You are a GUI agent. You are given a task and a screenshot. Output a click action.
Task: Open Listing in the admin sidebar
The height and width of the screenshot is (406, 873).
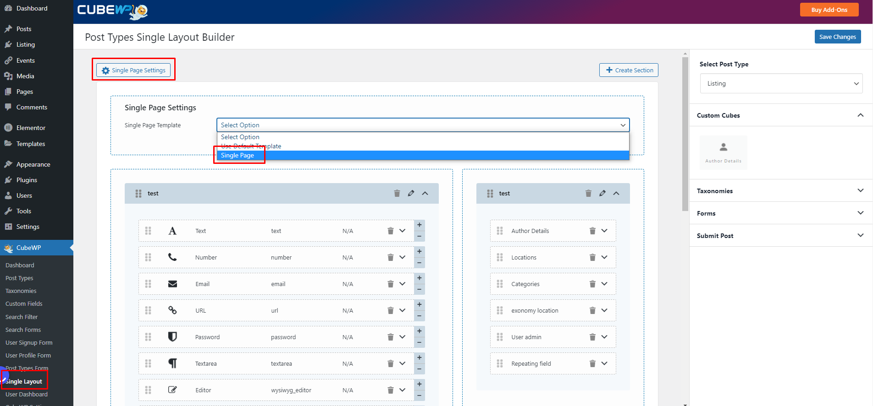pyautogui.click(x=26, y=44)
